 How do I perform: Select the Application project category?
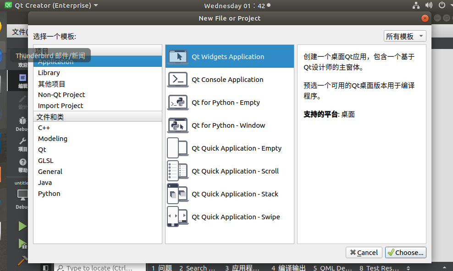[x=98, y=62]
